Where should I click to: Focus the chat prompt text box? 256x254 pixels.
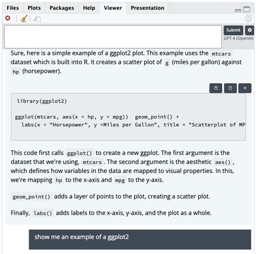point(113,37)
